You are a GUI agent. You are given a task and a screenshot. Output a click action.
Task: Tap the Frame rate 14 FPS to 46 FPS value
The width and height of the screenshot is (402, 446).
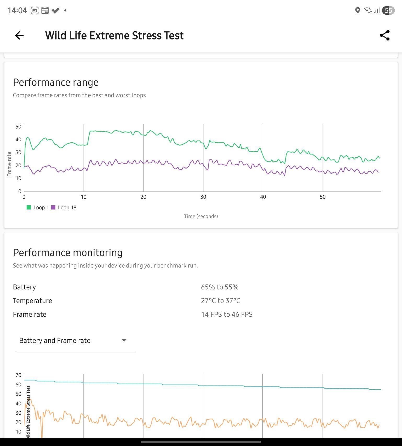tap(227, 314)
